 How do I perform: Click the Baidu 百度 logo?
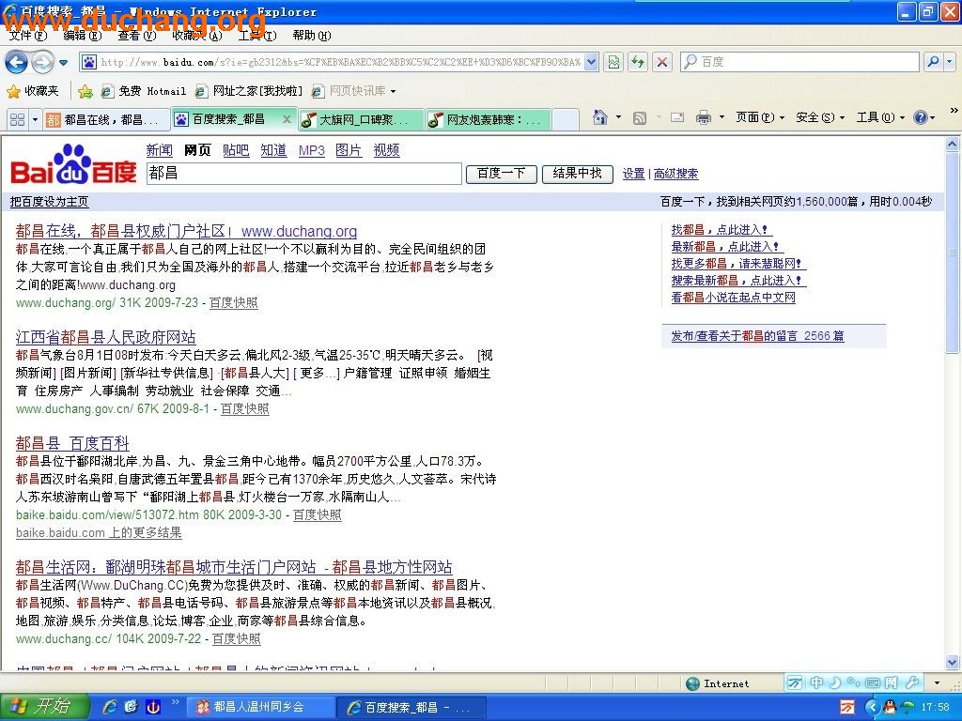point(73,164)
